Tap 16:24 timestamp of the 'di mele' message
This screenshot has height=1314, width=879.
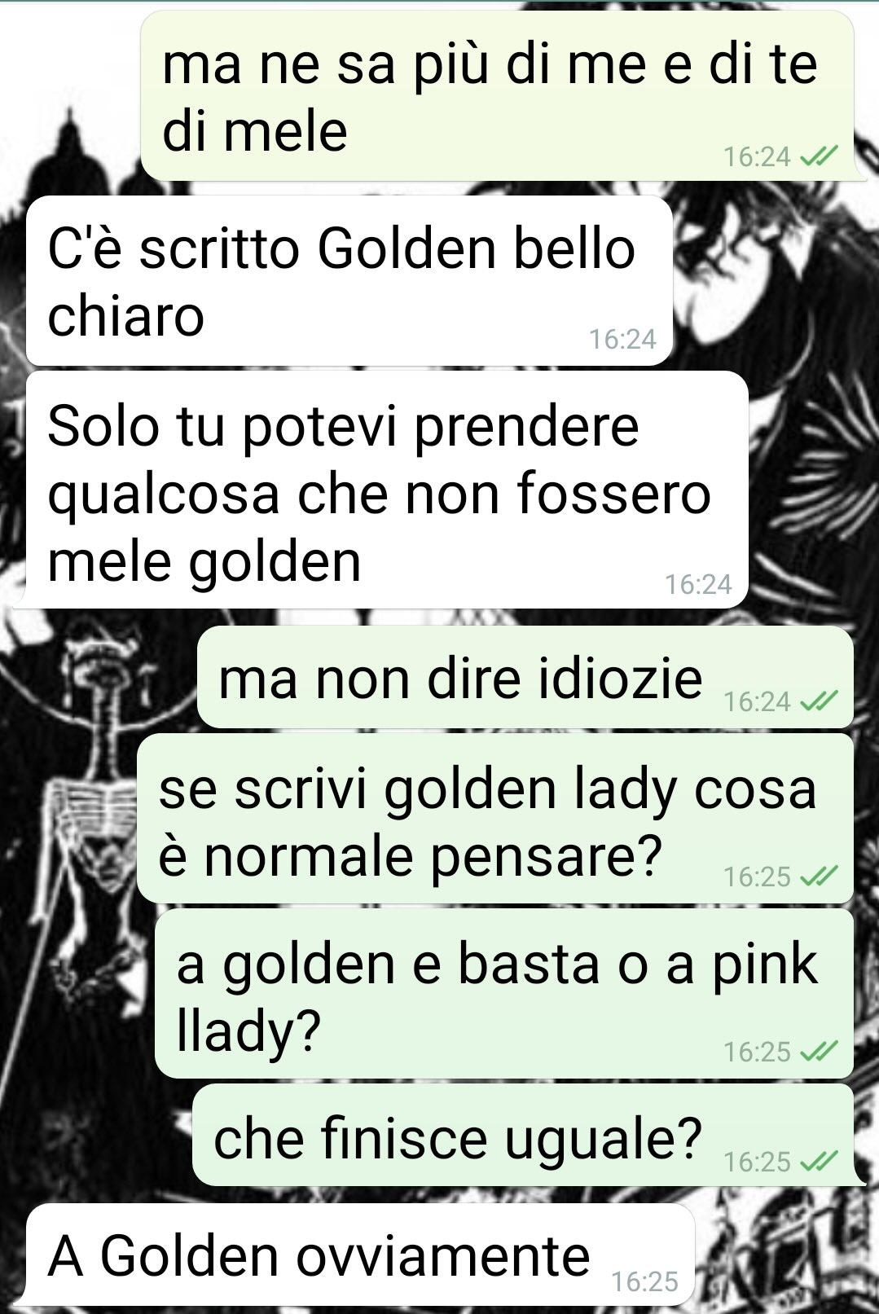tap(757, 156)
